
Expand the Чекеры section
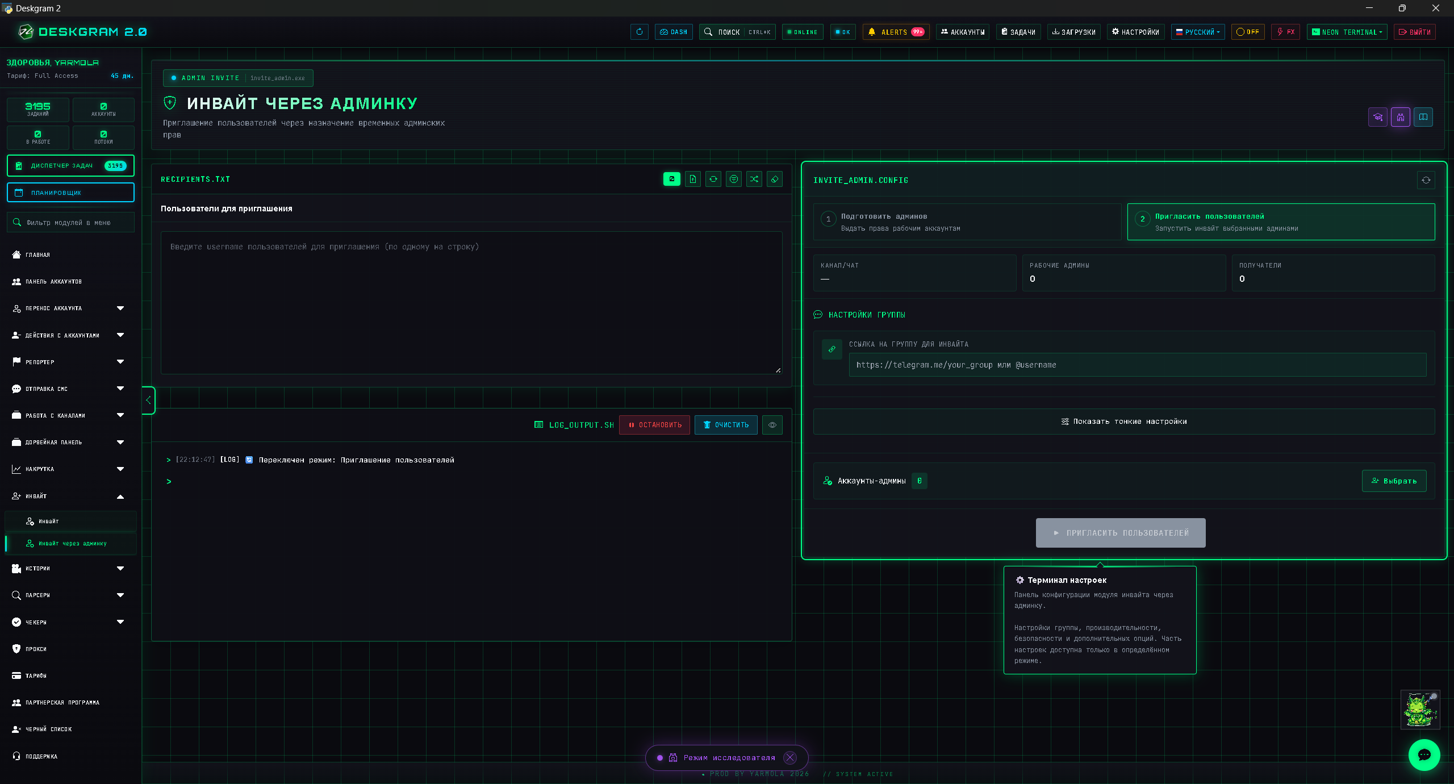pyautogui.click(x=71, y=622)
